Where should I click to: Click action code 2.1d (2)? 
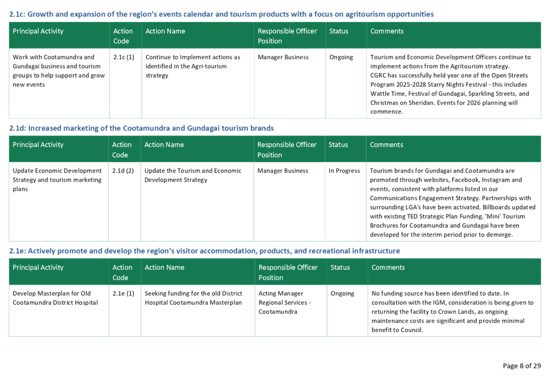click(x=123, y=171)
